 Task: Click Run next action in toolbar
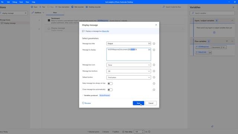tap(62, 7)
